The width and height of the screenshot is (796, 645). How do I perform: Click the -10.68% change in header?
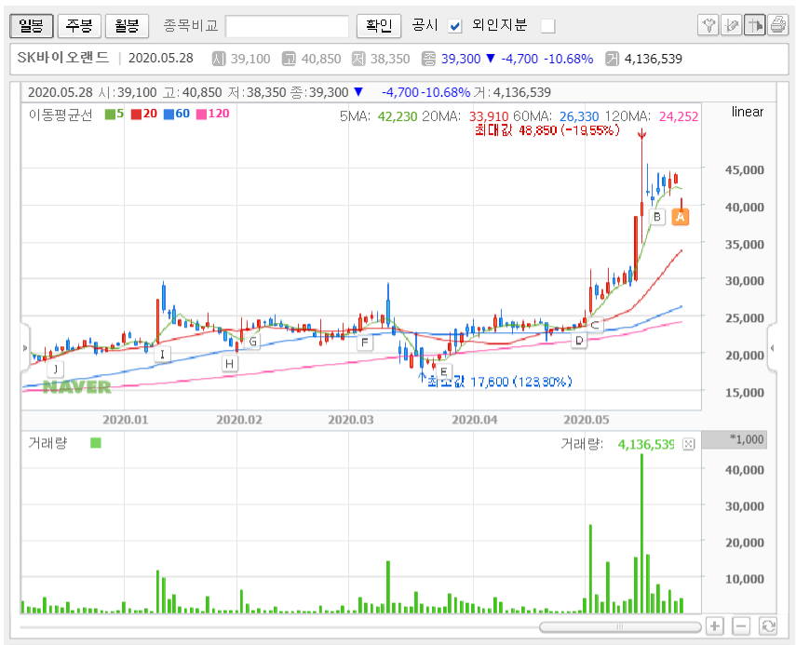569,59
